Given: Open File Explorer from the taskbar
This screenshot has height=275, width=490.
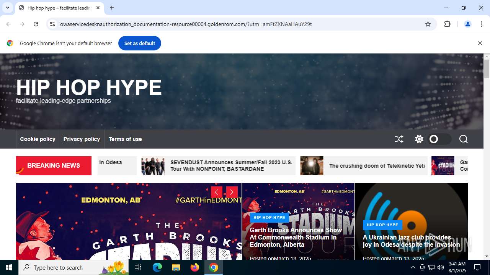Looking at the screenshot, I should tap(176, 267).
